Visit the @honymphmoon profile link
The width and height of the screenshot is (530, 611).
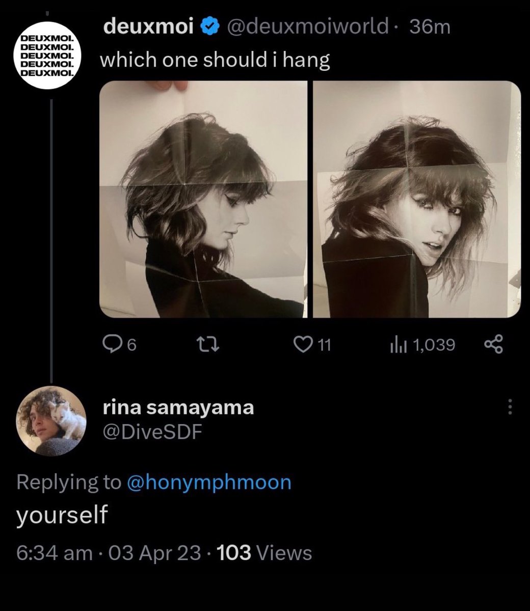coord(208,482)
